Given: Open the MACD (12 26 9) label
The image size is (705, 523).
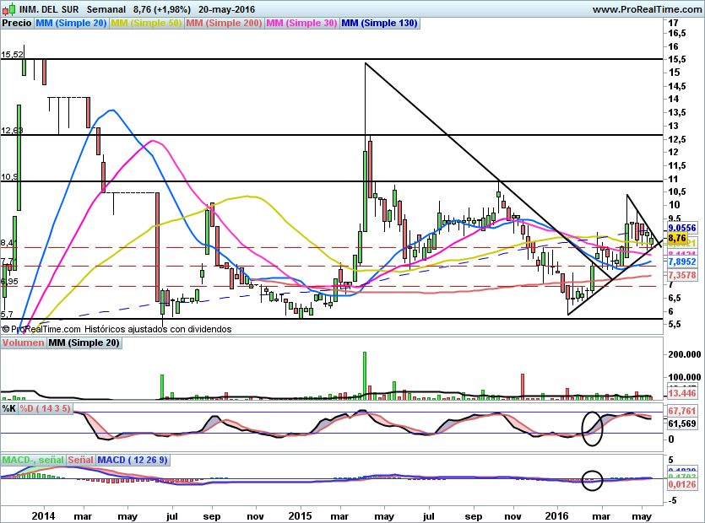Looking at the screenshot, I should pos(133,460).
